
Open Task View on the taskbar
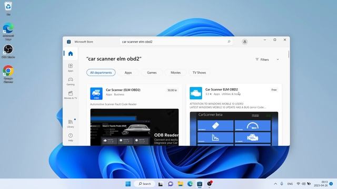click(x=160, y=184)
